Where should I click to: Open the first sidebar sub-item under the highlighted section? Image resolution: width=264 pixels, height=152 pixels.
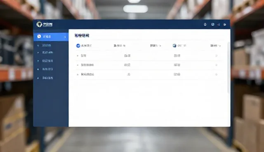(x=47, y=45)
